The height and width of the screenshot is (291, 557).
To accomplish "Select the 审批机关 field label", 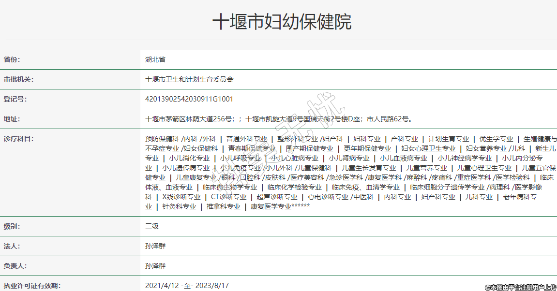I will tap(18, 79).
